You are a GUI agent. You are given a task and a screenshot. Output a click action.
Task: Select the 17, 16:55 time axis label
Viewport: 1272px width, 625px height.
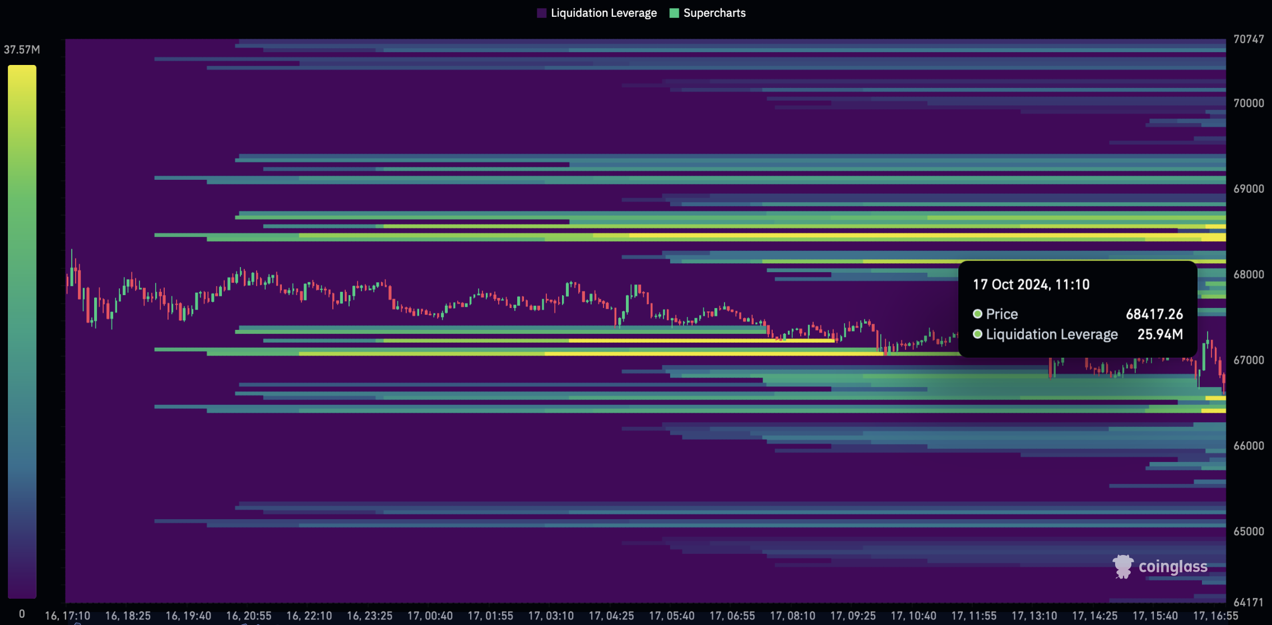click(x=1215, y=615)
